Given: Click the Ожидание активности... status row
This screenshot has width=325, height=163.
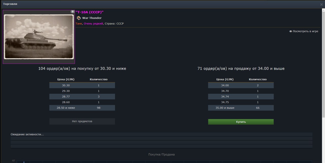Looking at the screenshot, I should tap(161, 134).
